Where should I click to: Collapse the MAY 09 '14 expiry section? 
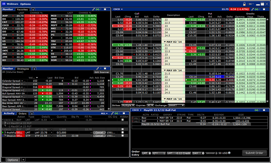(165, 70)
